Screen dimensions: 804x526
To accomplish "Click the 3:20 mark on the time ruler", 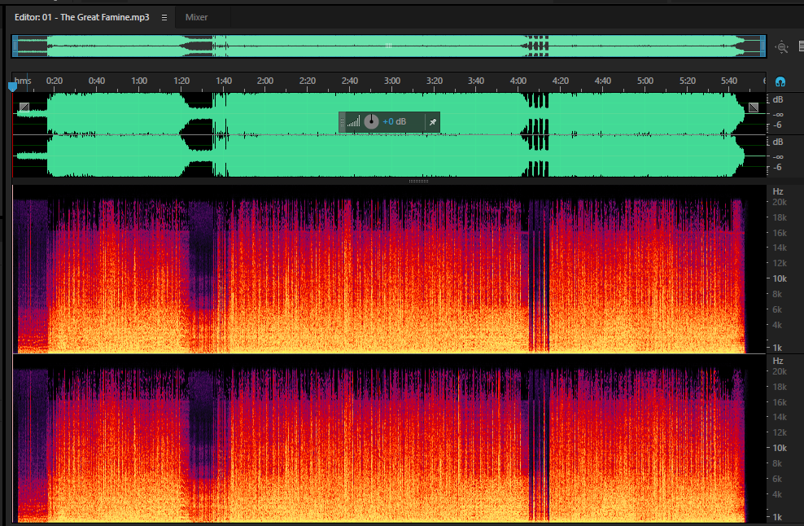I will tap(435, 81).
